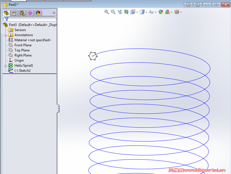
Task: Open the DisplayManager tab
Action: click(x=38, y=13)
